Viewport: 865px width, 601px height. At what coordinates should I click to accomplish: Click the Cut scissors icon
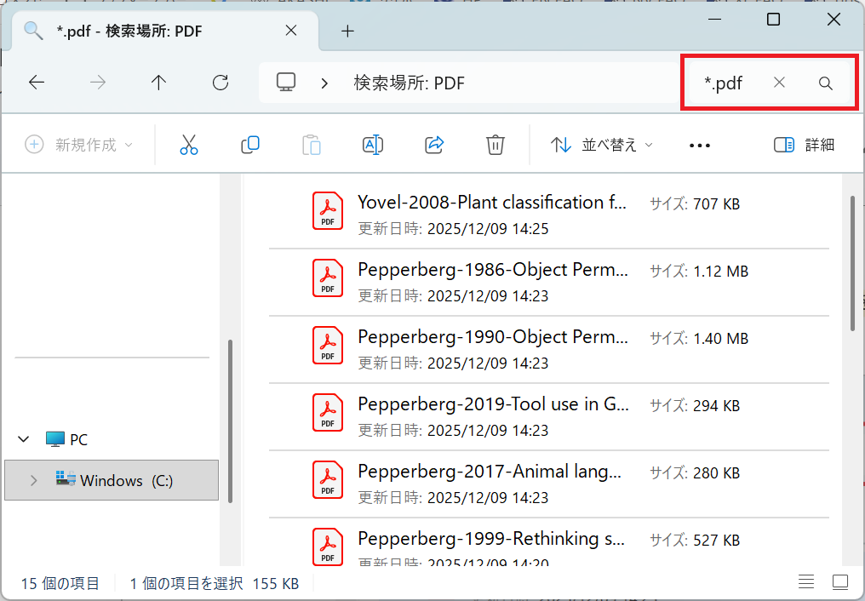point(189,145)
